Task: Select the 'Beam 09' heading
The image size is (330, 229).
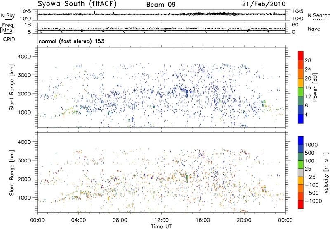Action: tap(161, 5)
